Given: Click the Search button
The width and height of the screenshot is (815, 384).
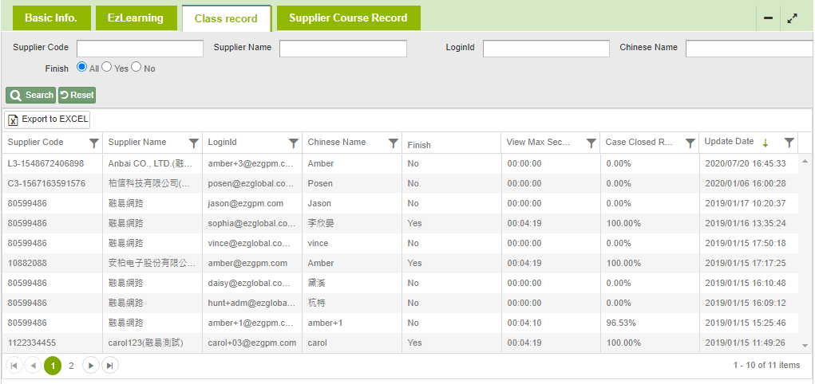Looking at the screenshot, I should [31, 95].
